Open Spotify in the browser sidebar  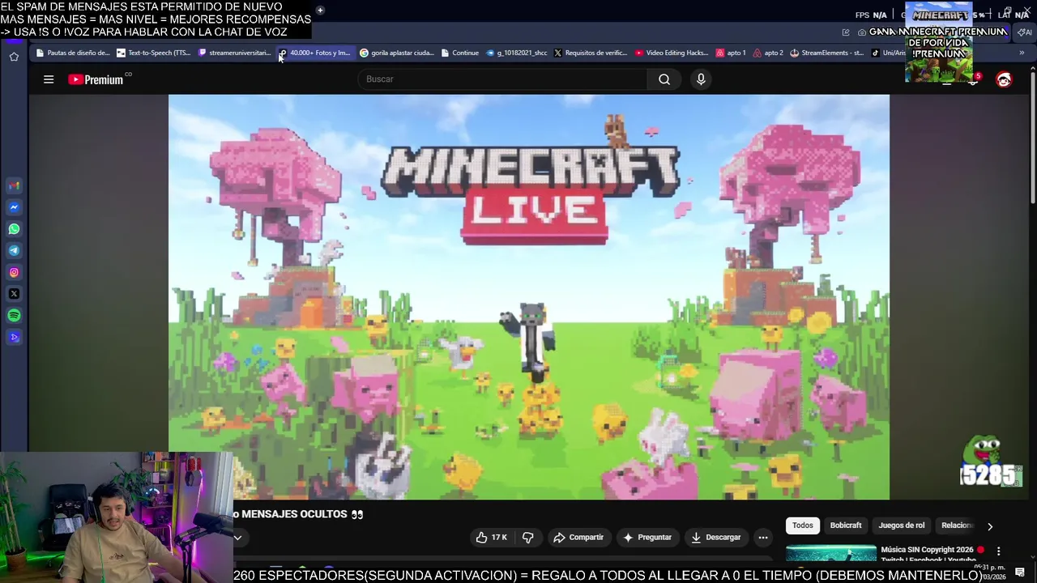click(x=14, y=316)
